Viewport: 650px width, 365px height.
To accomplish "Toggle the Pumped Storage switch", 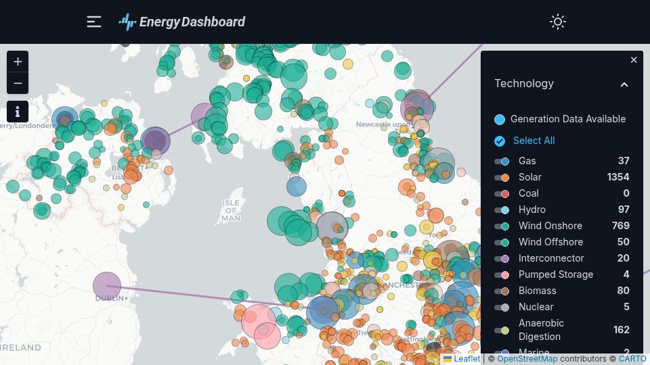I will tap(502, 274).
